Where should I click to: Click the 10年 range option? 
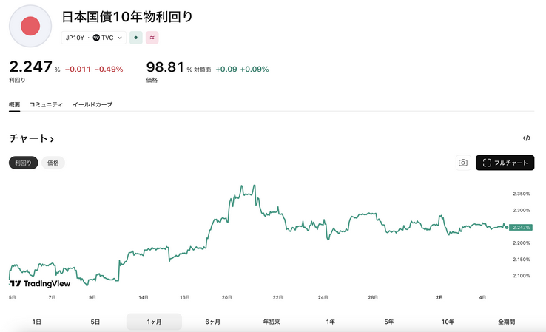[448, 322]
